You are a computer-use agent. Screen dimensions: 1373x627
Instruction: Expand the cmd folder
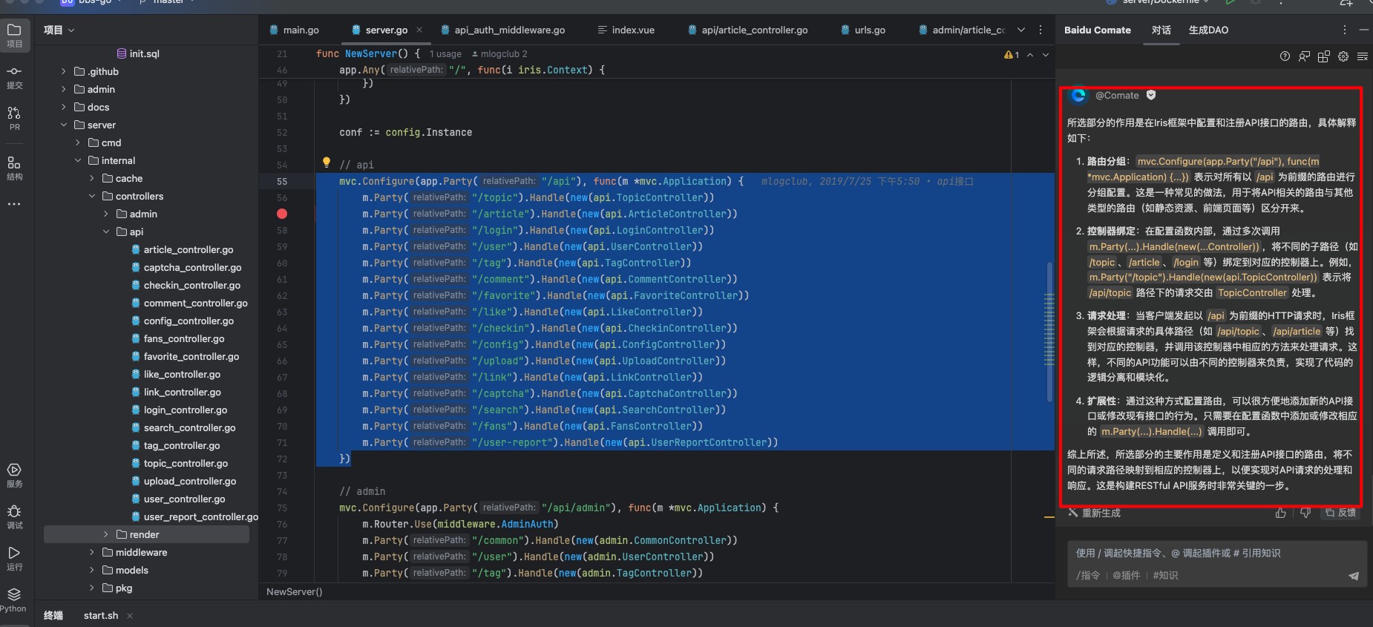[77, 142]
